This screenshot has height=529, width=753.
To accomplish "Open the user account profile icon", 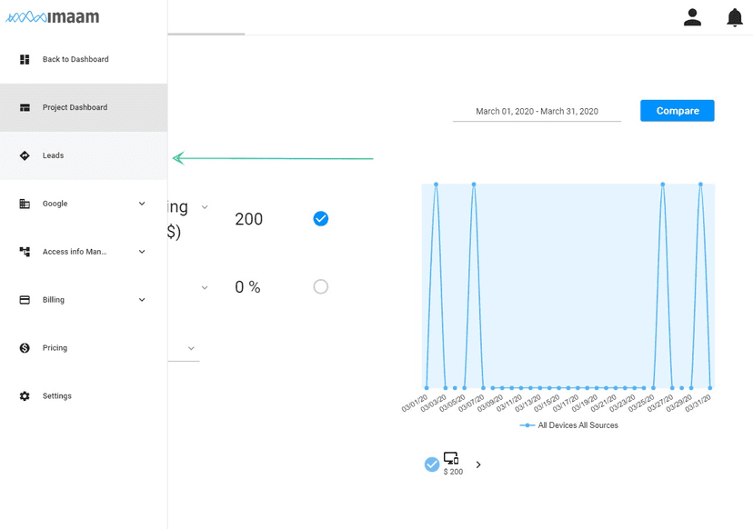I will (692, 17).
